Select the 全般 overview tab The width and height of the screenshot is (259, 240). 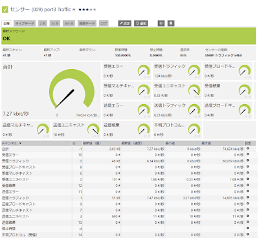click(x=6, y=23)
